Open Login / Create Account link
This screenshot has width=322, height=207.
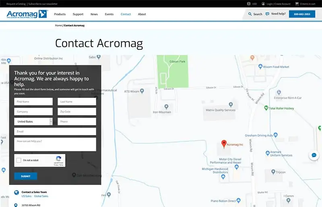[x=279, y=4]
